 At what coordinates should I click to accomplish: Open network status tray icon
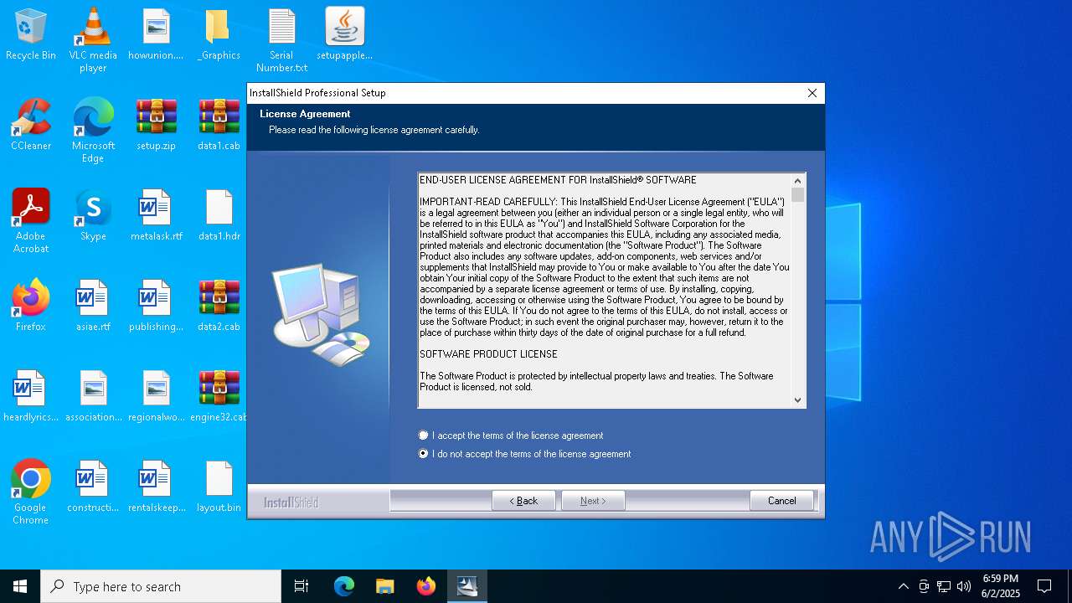click(944, 586)
